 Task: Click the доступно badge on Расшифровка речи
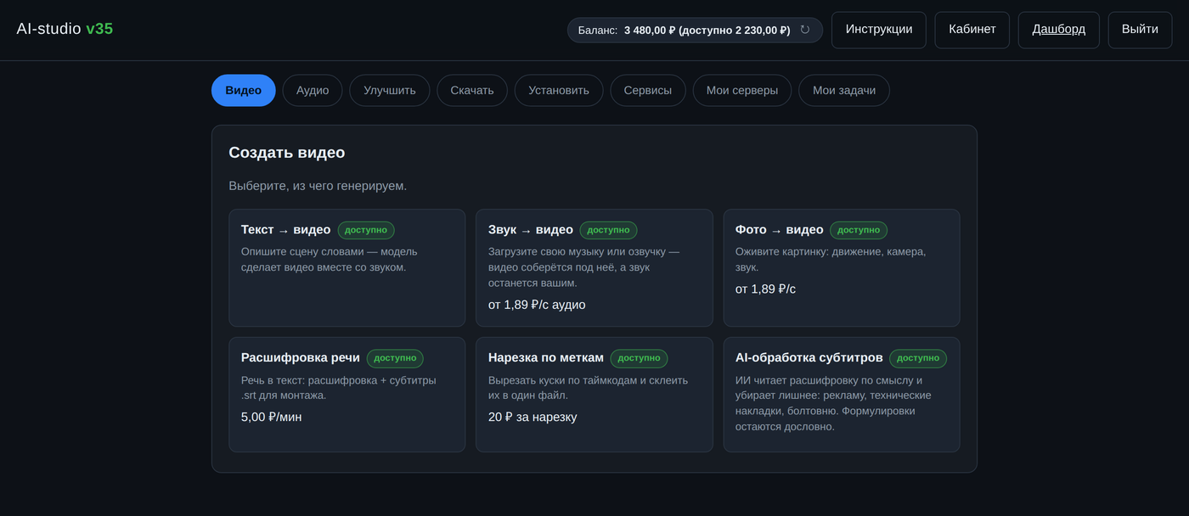click(x=395, y=358)
